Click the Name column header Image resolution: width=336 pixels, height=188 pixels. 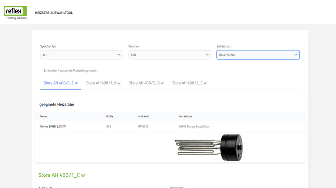tap(43, 116)
